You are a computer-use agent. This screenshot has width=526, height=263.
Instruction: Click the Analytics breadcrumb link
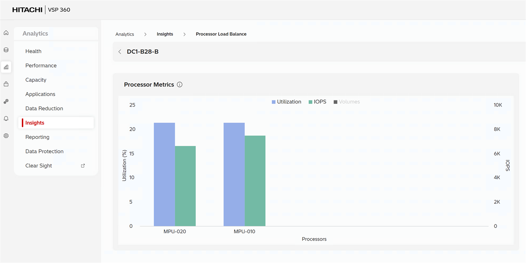click(124, 34)
